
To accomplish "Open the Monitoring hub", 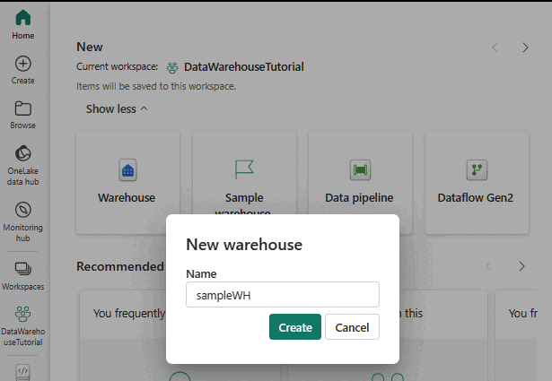I will (22, 221).
